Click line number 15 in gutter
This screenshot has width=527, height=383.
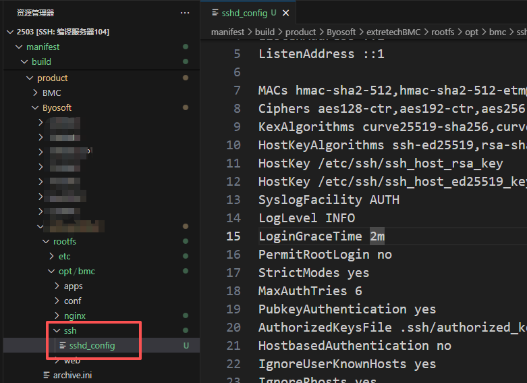233,236
